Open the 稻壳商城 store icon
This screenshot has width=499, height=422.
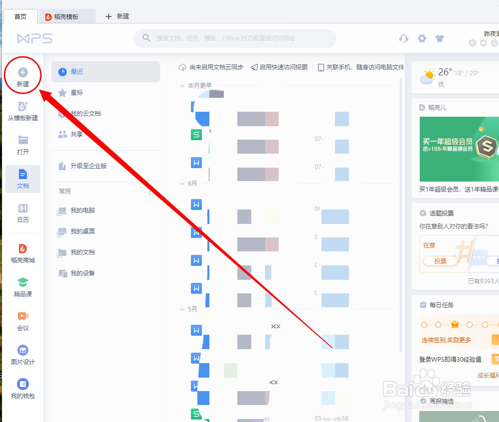click(x=22, y=253)
